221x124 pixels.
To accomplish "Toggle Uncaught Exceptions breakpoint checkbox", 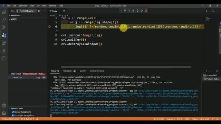I will (x=13, y=115).
